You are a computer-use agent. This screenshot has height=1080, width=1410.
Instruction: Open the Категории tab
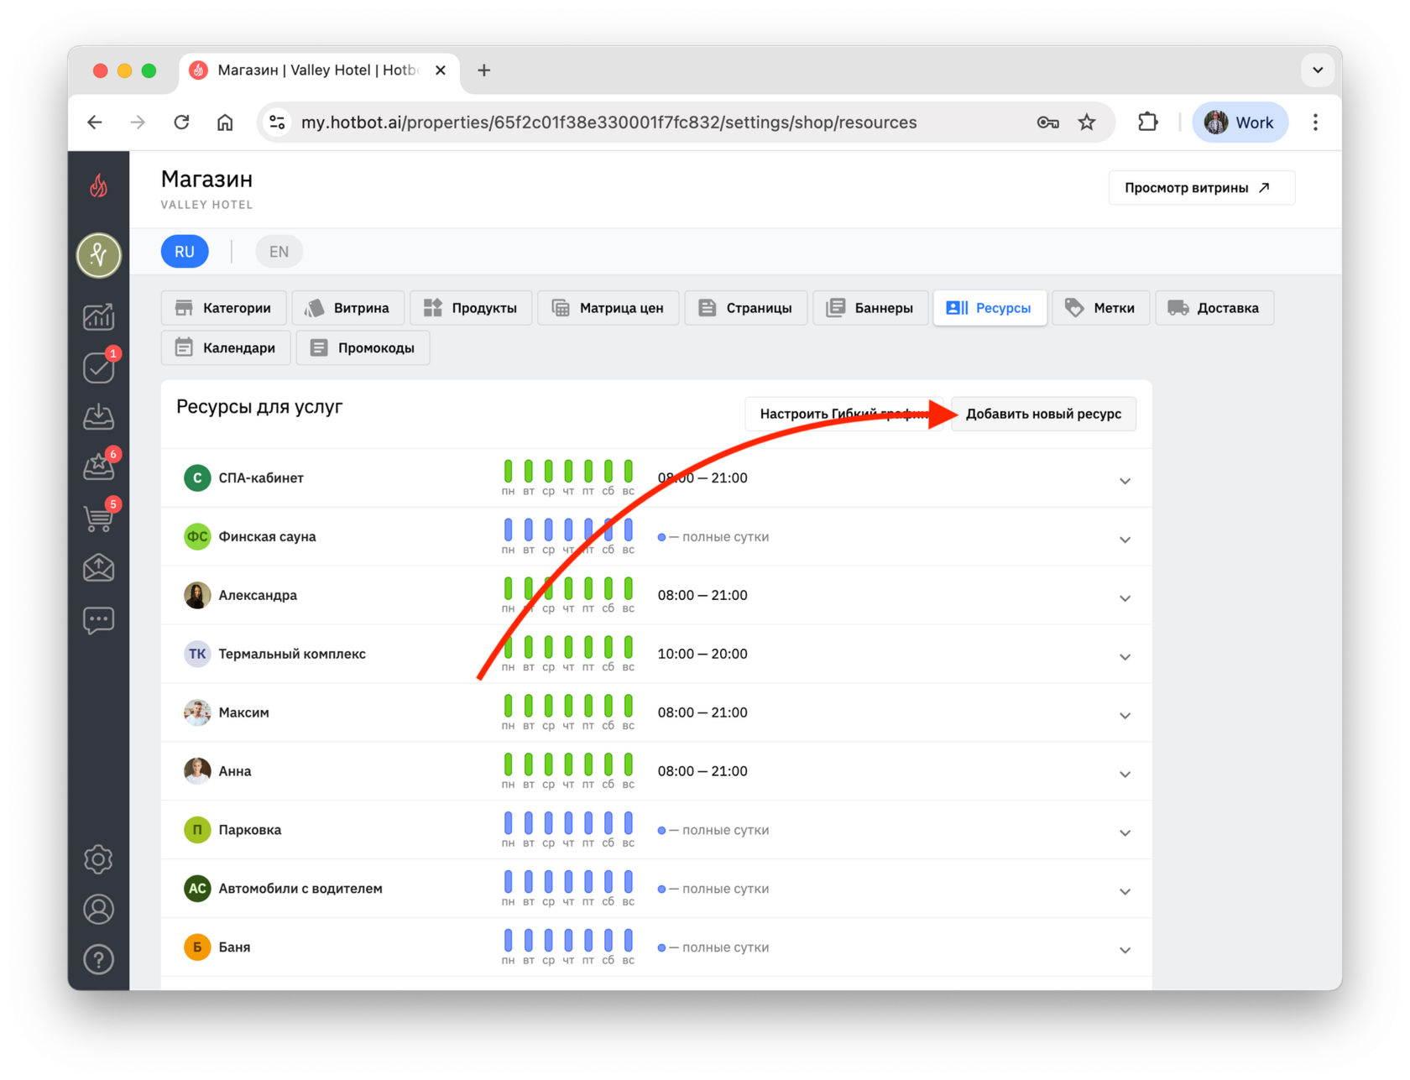tap(223, 308)
